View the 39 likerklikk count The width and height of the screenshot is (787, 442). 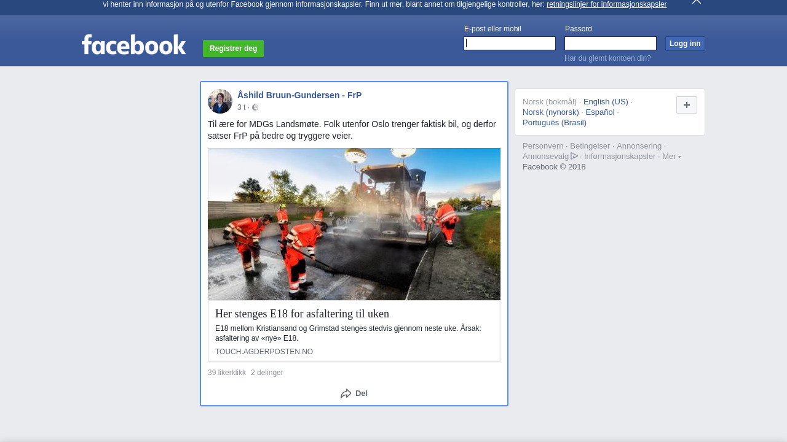pos(227,373)
